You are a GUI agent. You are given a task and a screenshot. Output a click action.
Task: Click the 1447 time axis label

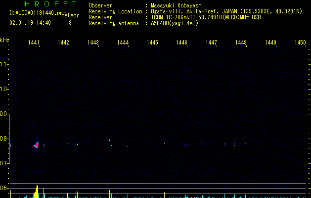click(x=212, y=42)
